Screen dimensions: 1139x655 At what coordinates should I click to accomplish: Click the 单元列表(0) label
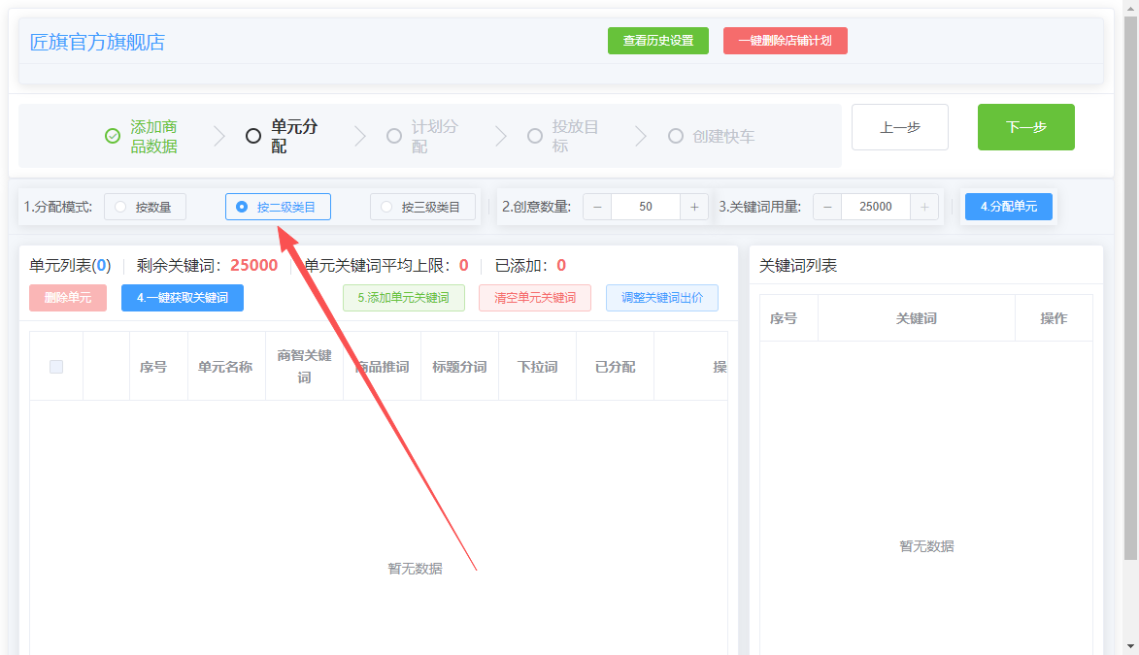(70, 266)
